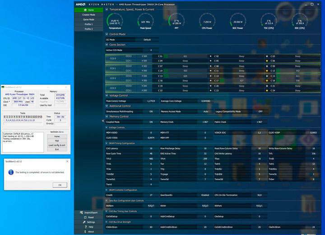The width and height of the screenshot is (325, 235).
Task: Collapse the Additional Control section
Action: click(107, 106)
